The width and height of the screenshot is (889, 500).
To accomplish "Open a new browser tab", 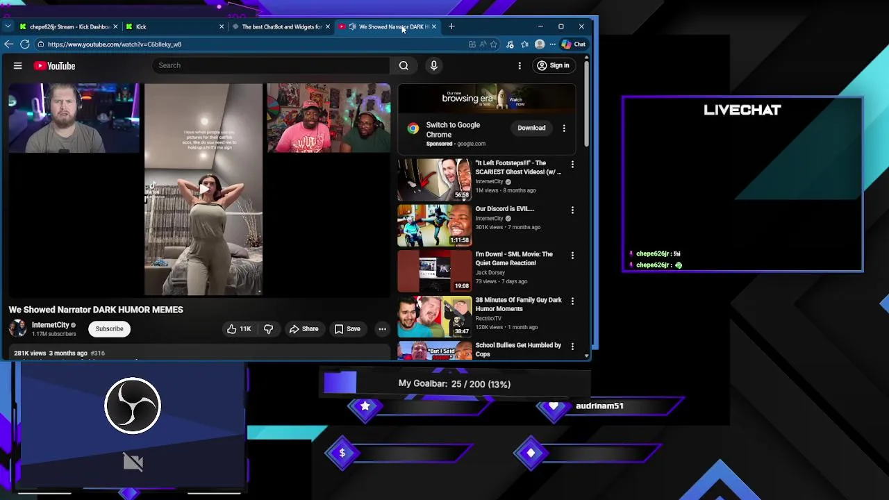I will (451, 26).
